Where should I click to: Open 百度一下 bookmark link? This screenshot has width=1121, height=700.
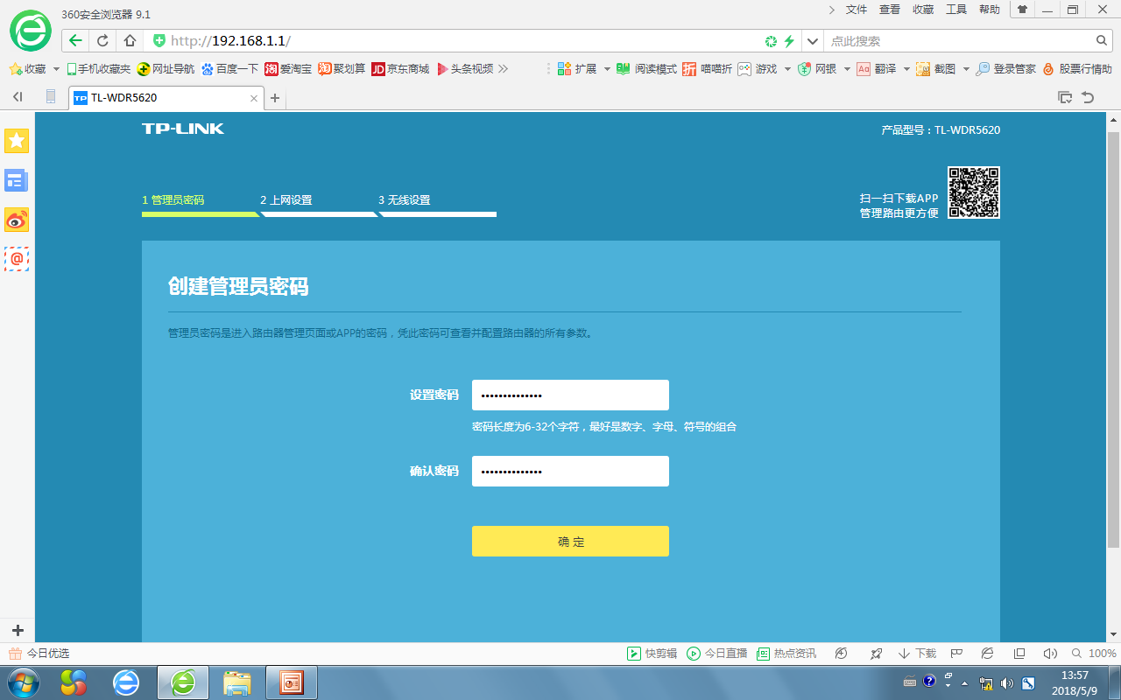click(229, 69)
